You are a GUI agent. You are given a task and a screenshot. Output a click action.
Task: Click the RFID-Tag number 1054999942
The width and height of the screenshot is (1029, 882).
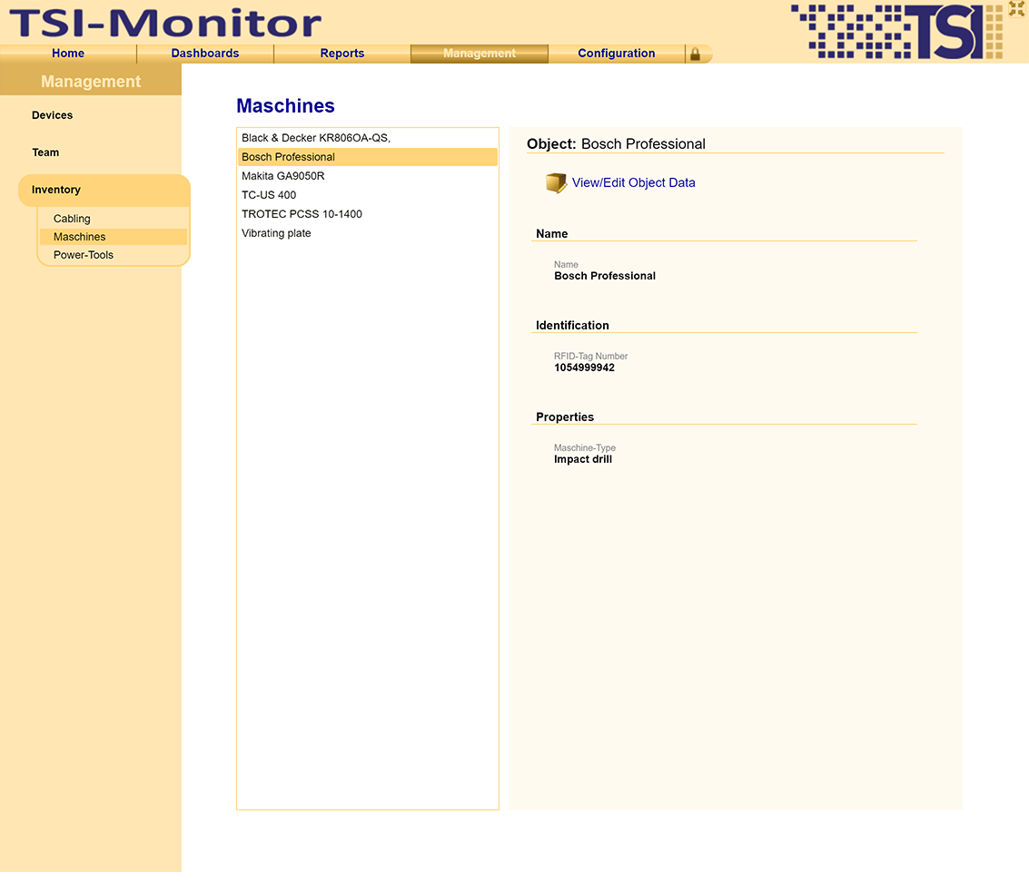[x=584, y=367]
